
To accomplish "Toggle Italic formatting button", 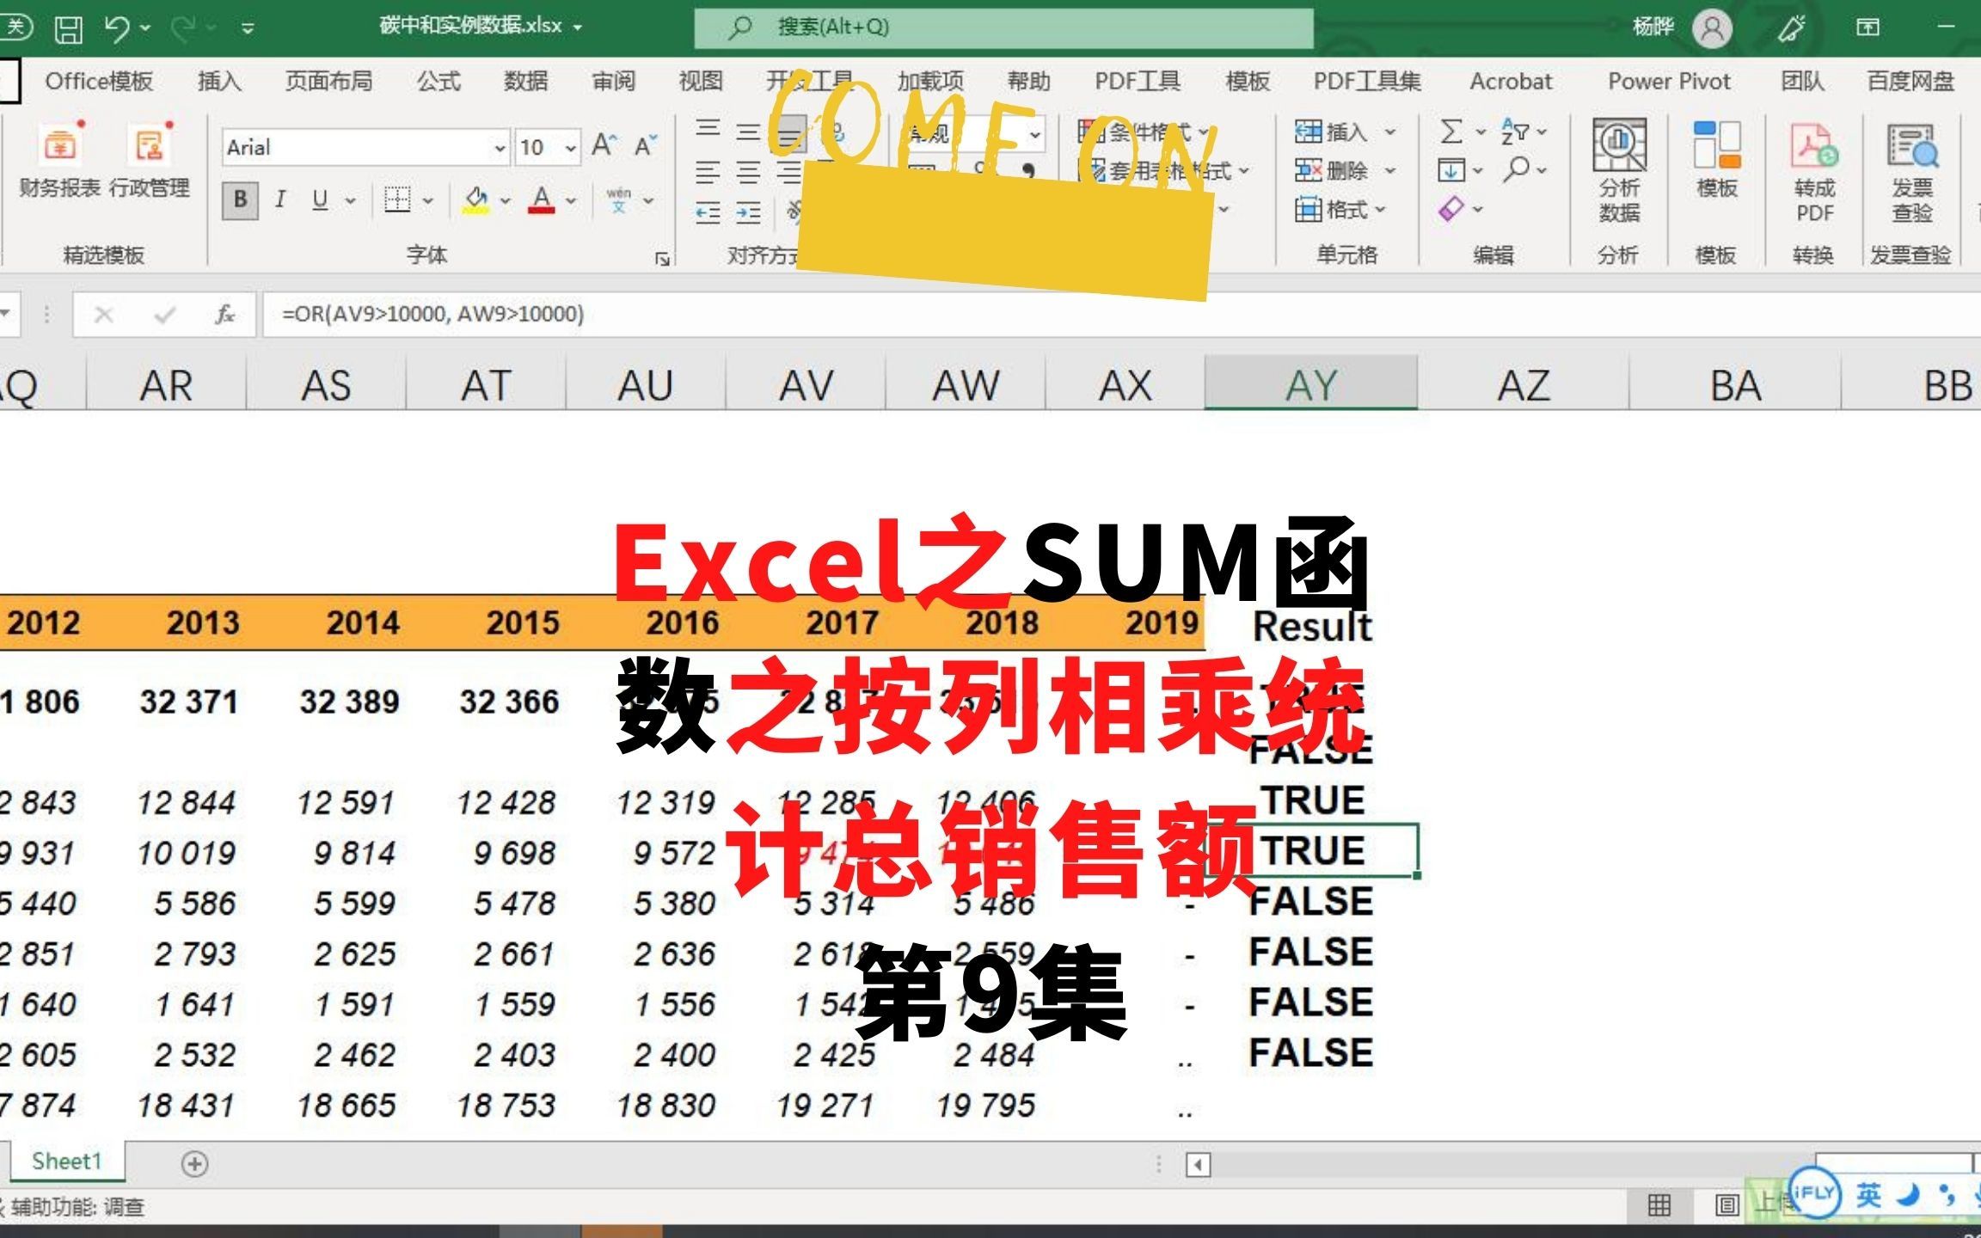I will coord(280,200).
